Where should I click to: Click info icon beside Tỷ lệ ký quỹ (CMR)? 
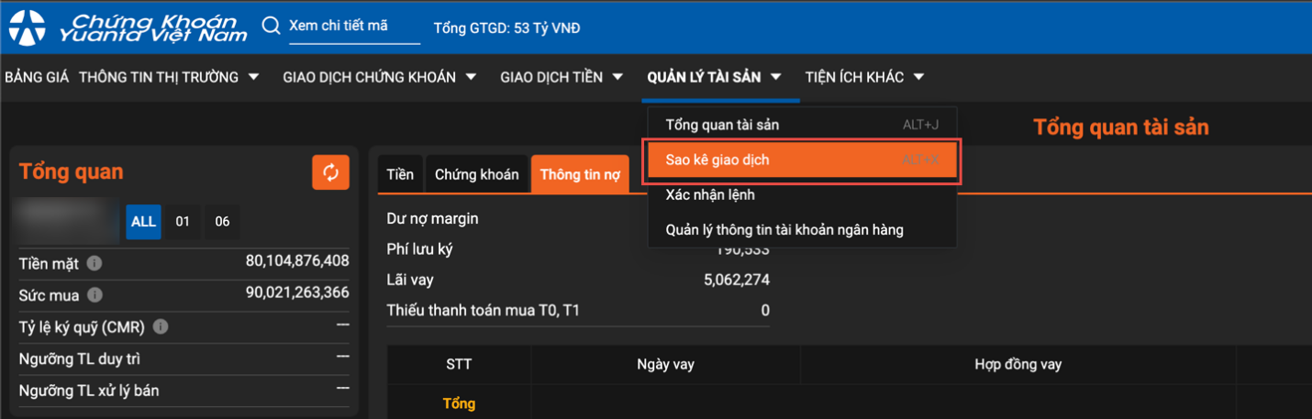(161, 327)
